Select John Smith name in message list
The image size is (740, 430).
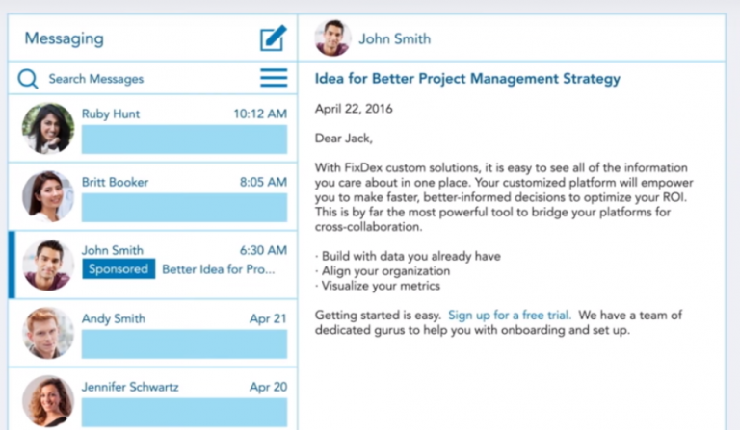pos(113,250)
